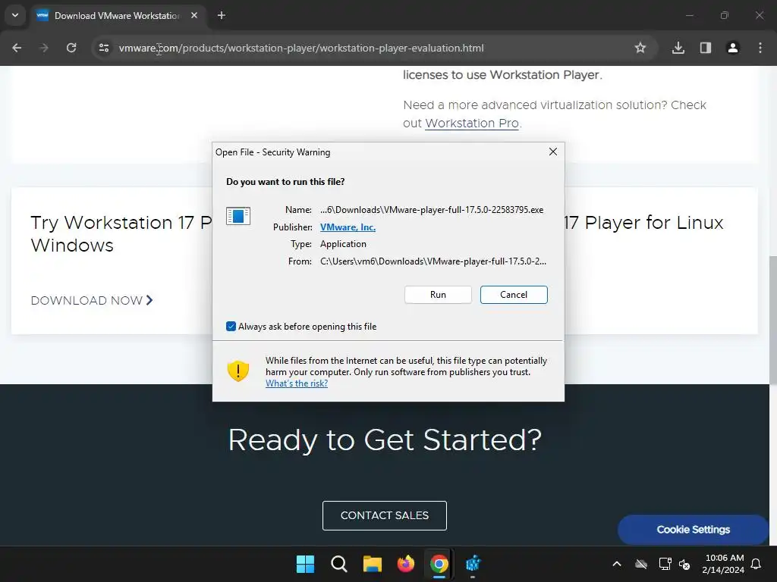Open the notifications bell
The height and width of the screenshot is (582, 777).
point(757,564)
